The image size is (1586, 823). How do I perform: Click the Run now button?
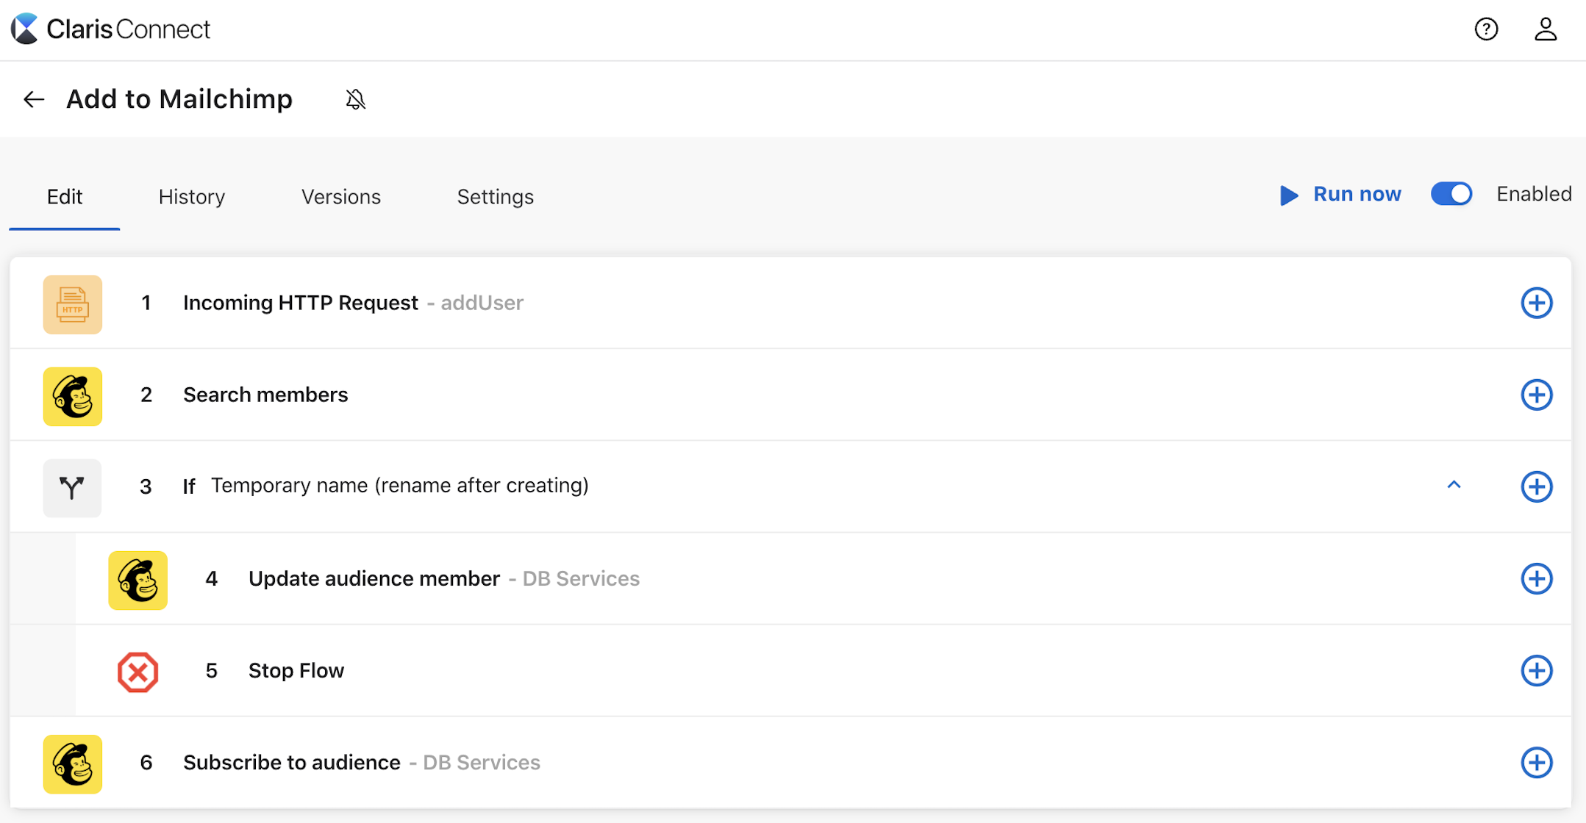pos(1340,194)
